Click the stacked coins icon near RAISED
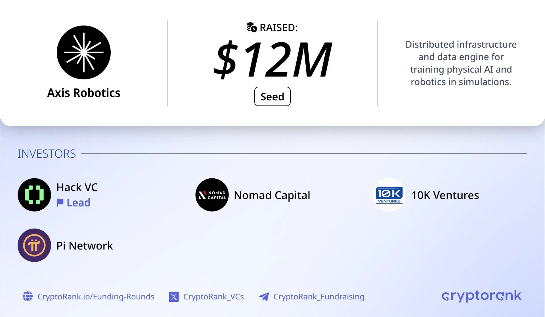The height and width of the screenshot is (317, 545). [x=252, y=27]
